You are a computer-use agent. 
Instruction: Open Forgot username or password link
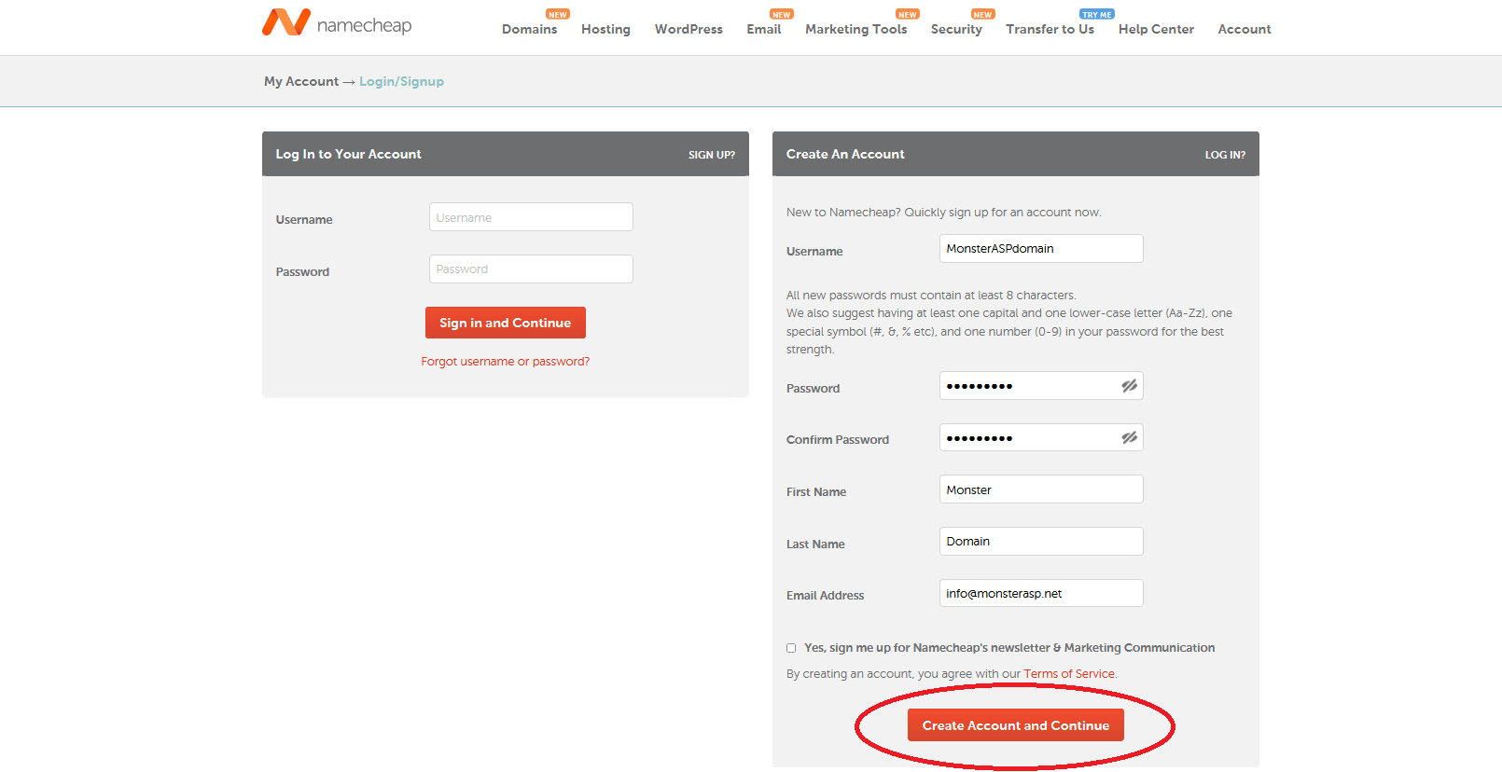click(x=505, y=362)
